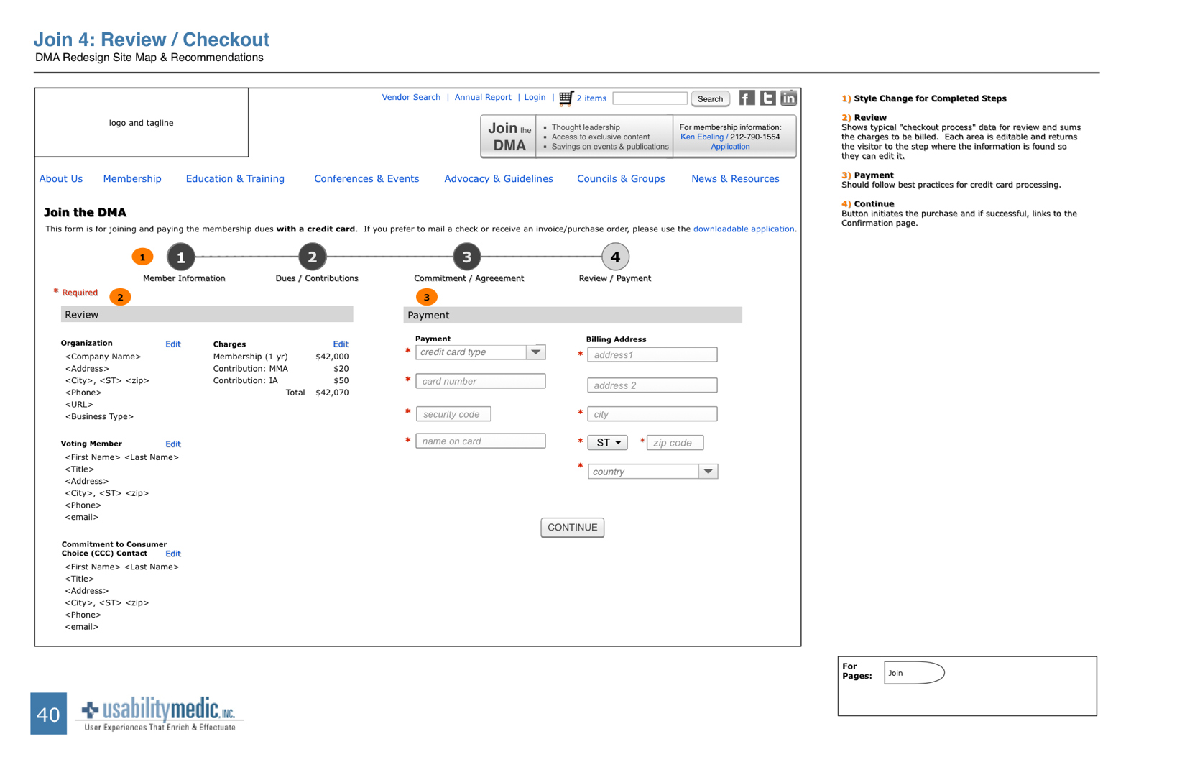Viewport: 1177px width, 775px height.
Task: Open Conferences & Events menu
Action: [x=366, y=179]
